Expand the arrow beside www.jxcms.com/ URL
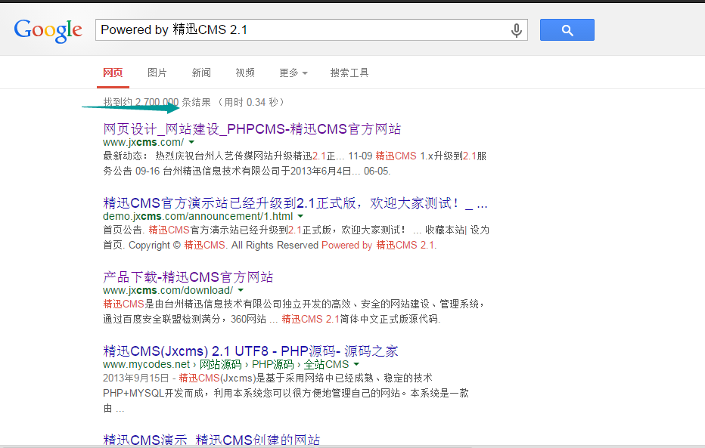The image size is (705, 448). coord(191,142)
